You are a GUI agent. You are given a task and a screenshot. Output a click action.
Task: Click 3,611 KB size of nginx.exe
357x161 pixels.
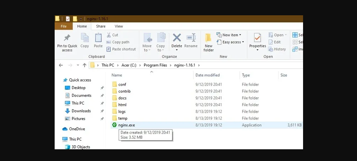(x=295, y=125)
